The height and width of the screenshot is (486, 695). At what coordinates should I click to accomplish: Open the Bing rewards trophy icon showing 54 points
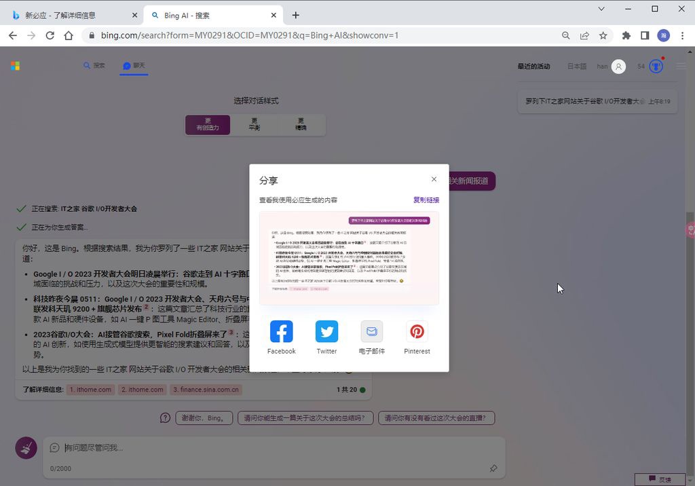click(655, 66)
